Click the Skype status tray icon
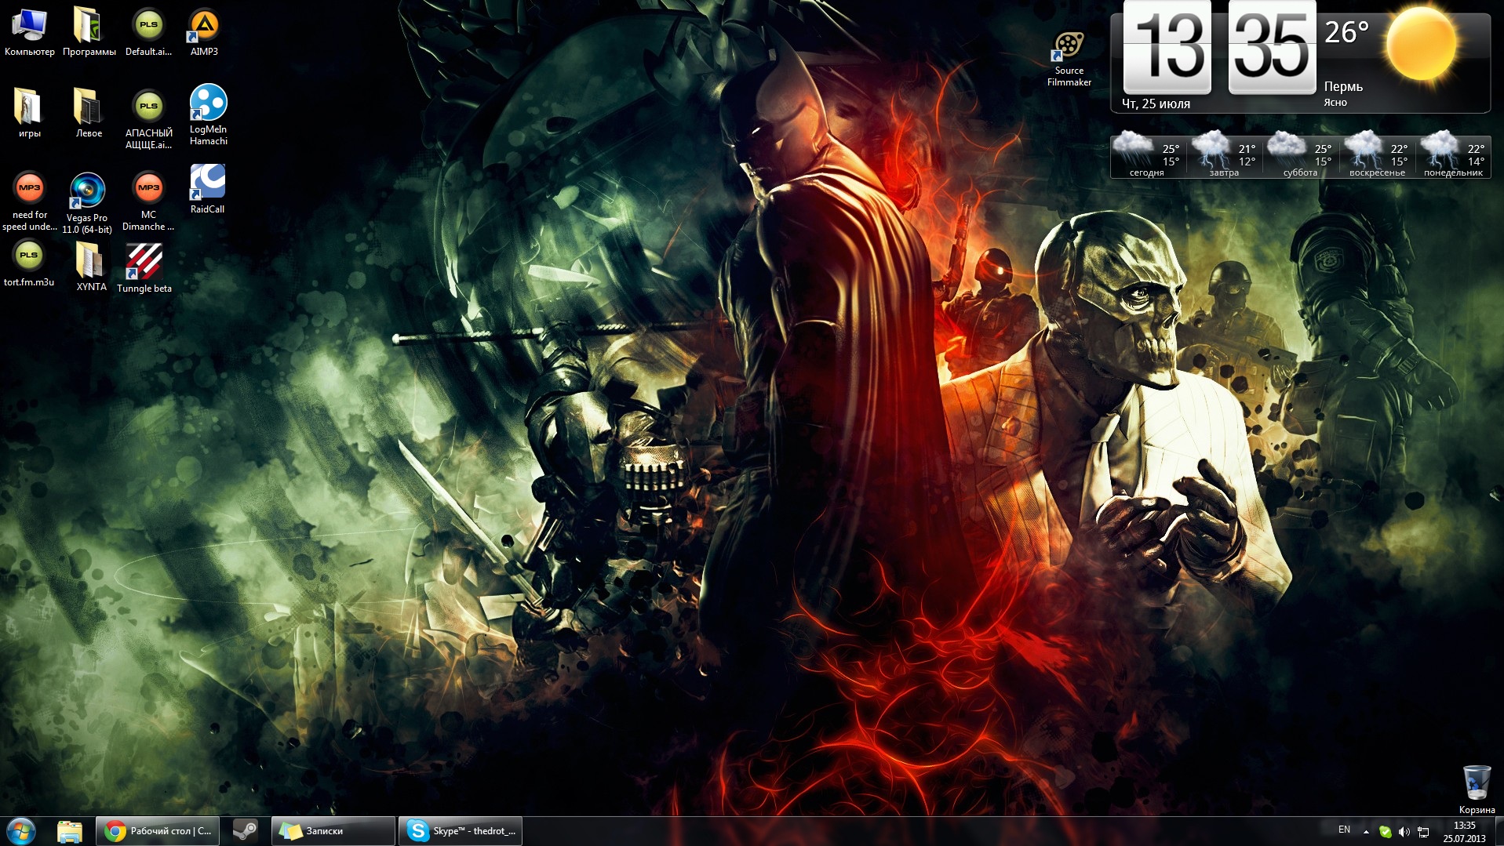 1386,832
